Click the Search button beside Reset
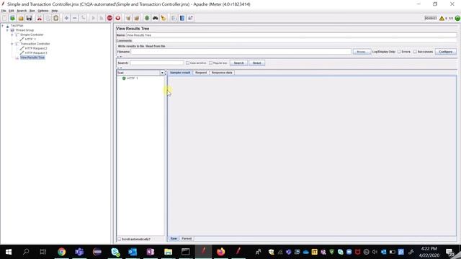 pos(238,63)
